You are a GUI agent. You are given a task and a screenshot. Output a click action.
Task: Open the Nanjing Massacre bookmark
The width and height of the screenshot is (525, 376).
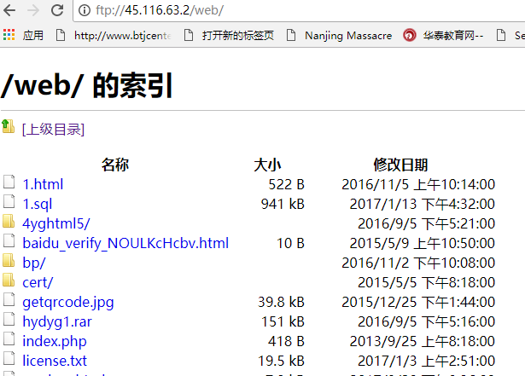(340, 35)
